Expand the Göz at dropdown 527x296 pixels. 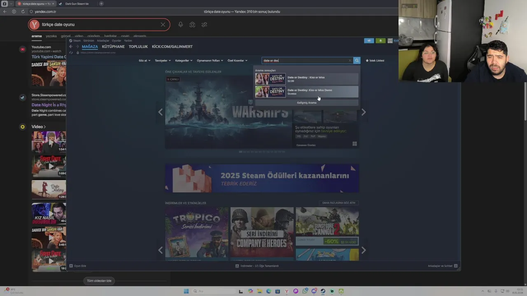(x=144, y=60)
